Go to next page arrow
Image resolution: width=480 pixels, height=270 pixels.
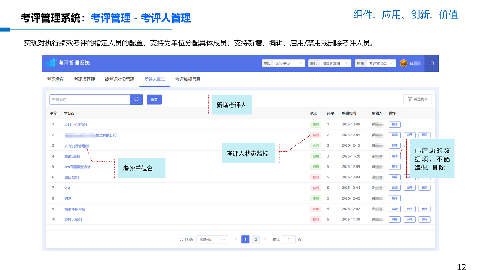click(x=265, y=240)
